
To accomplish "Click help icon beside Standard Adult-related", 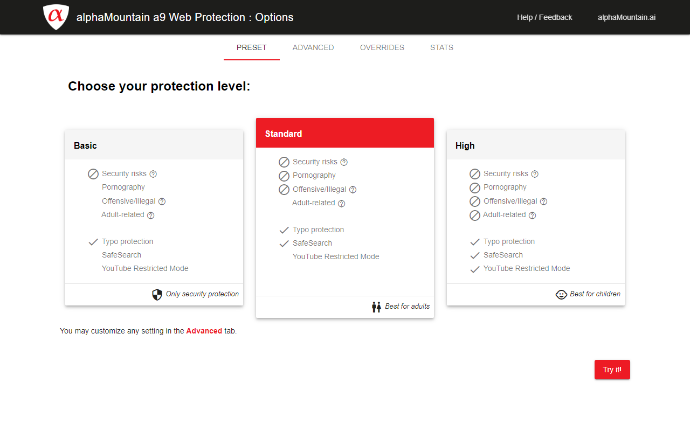I will (x=341, y=204).
